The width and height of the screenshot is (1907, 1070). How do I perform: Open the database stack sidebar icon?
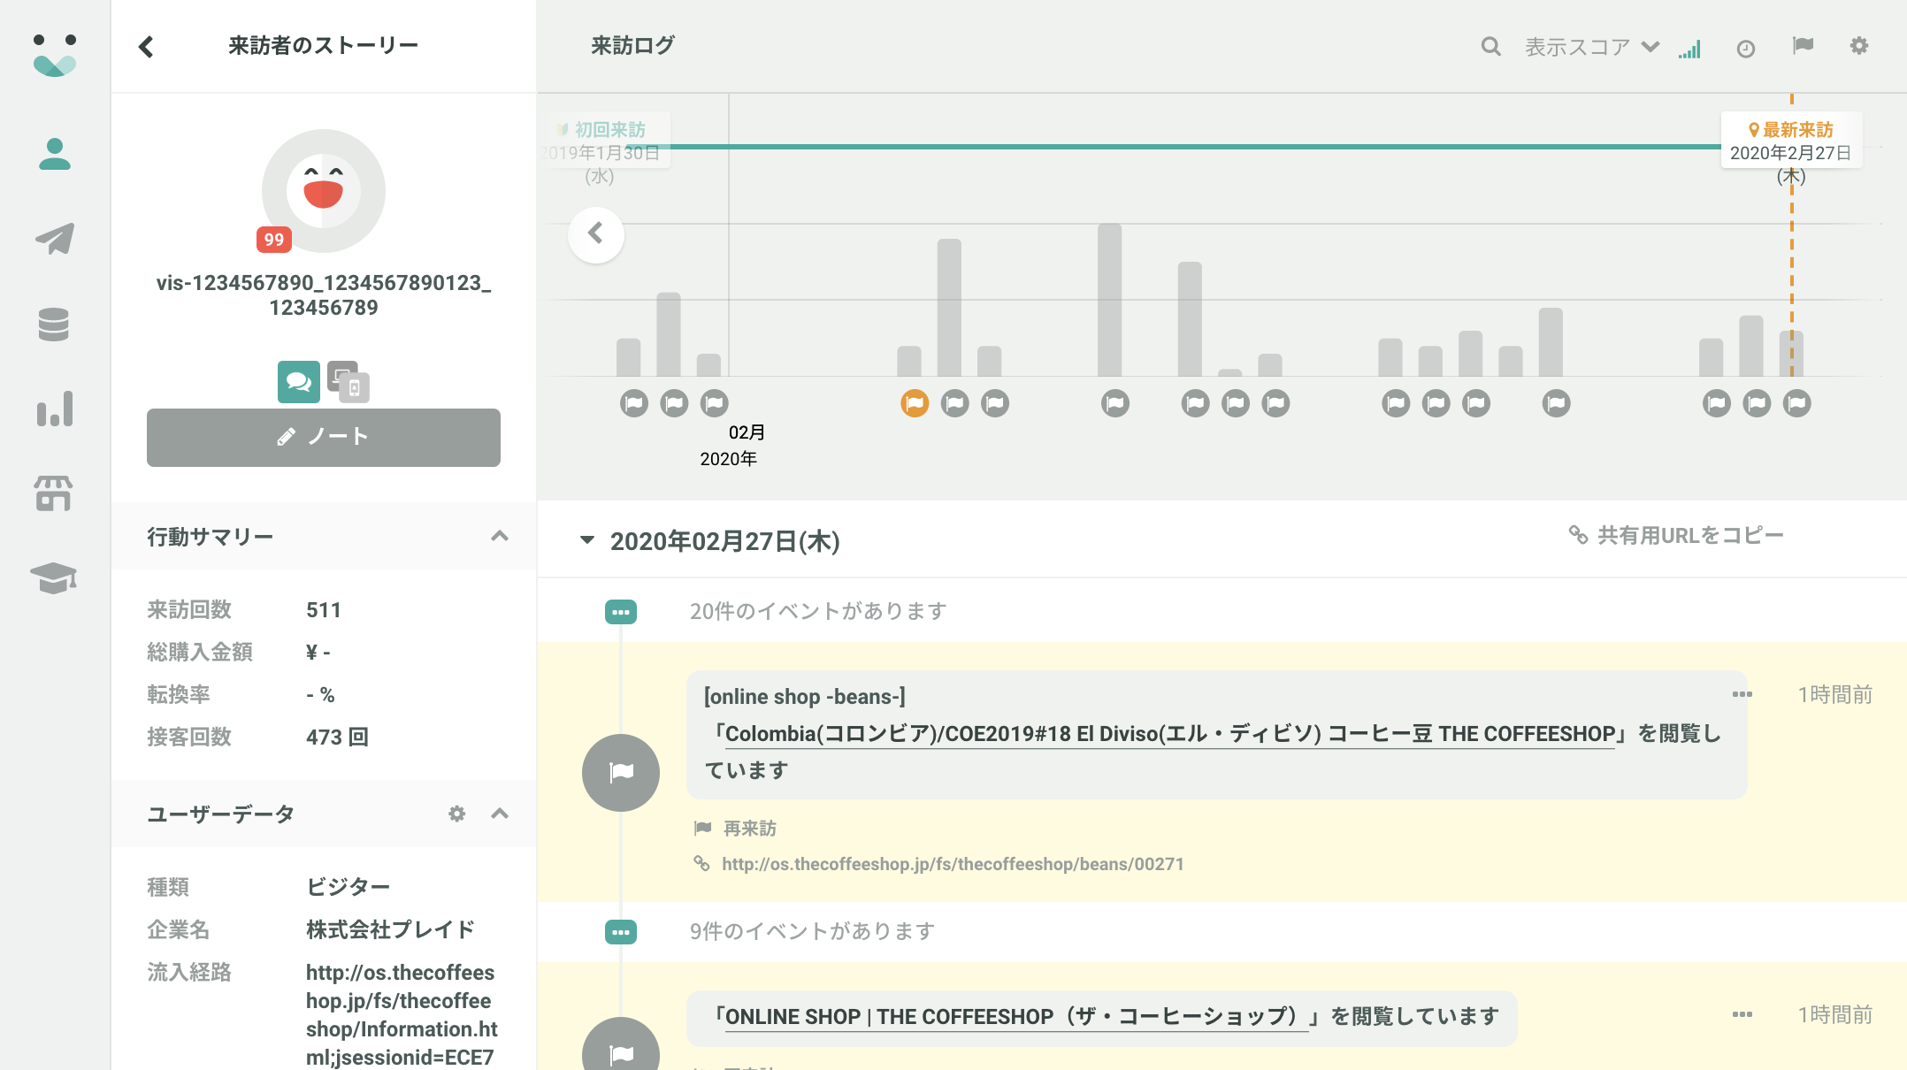pyautogui.click(x=54, y=324)
